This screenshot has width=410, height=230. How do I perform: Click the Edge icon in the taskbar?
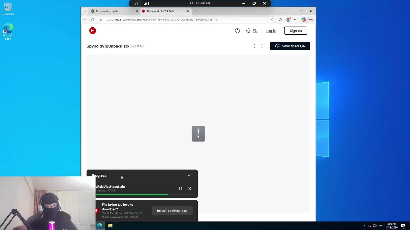pyautogui.click(x=100, y=226)
